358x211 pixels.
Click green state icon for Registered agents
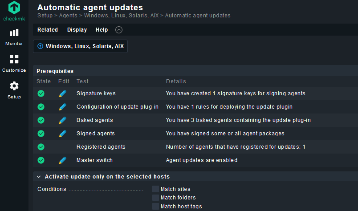(41, 147)
